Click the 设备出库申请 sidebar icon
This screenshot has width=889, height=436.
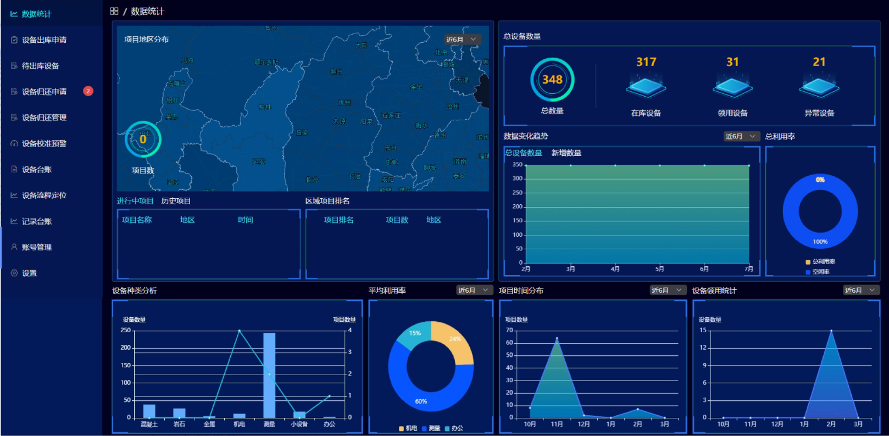coord(14,40)
